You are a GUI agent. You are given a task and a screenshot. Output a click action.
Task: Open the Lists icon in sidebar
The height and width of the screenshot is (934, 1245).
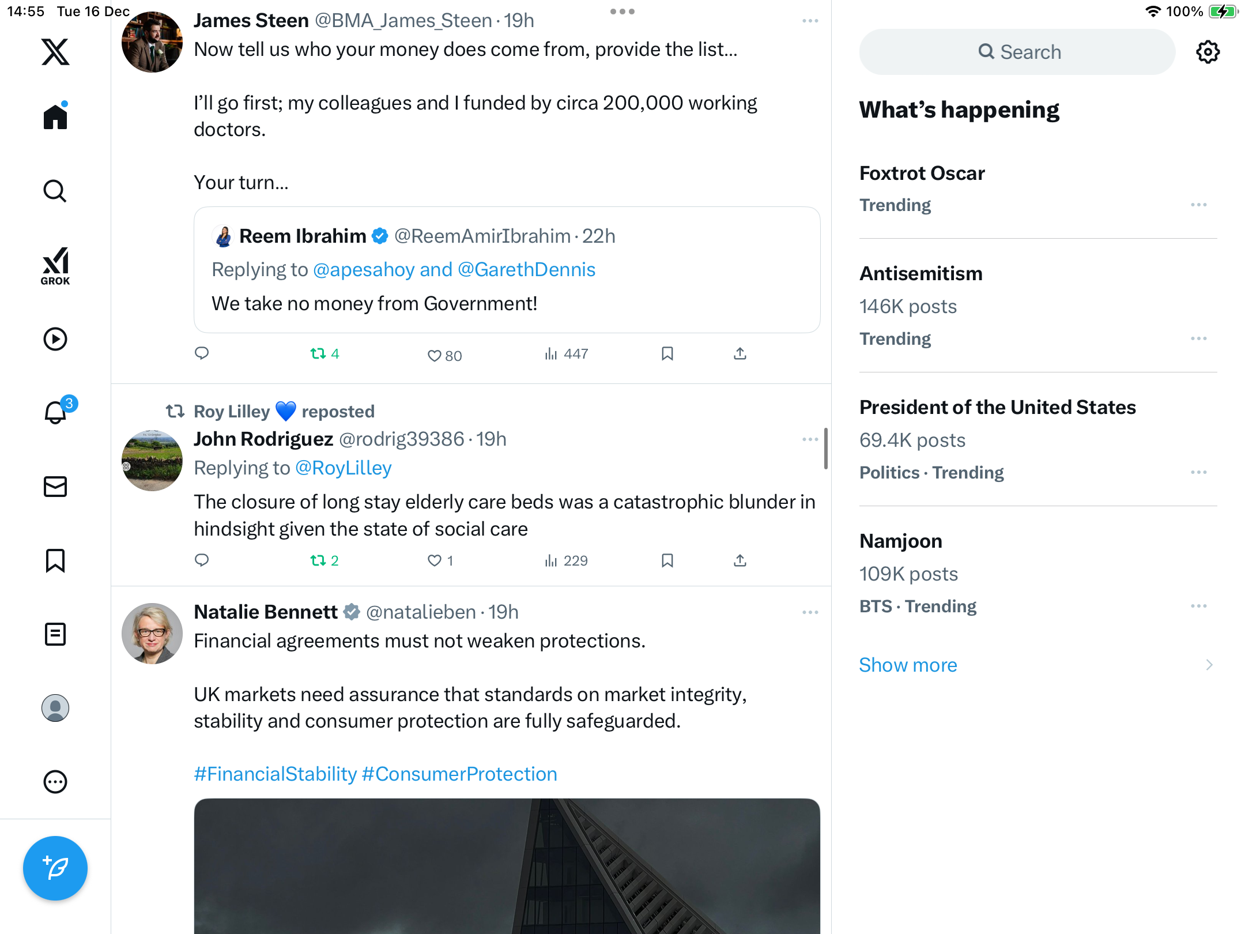click(x=55, y=634)
